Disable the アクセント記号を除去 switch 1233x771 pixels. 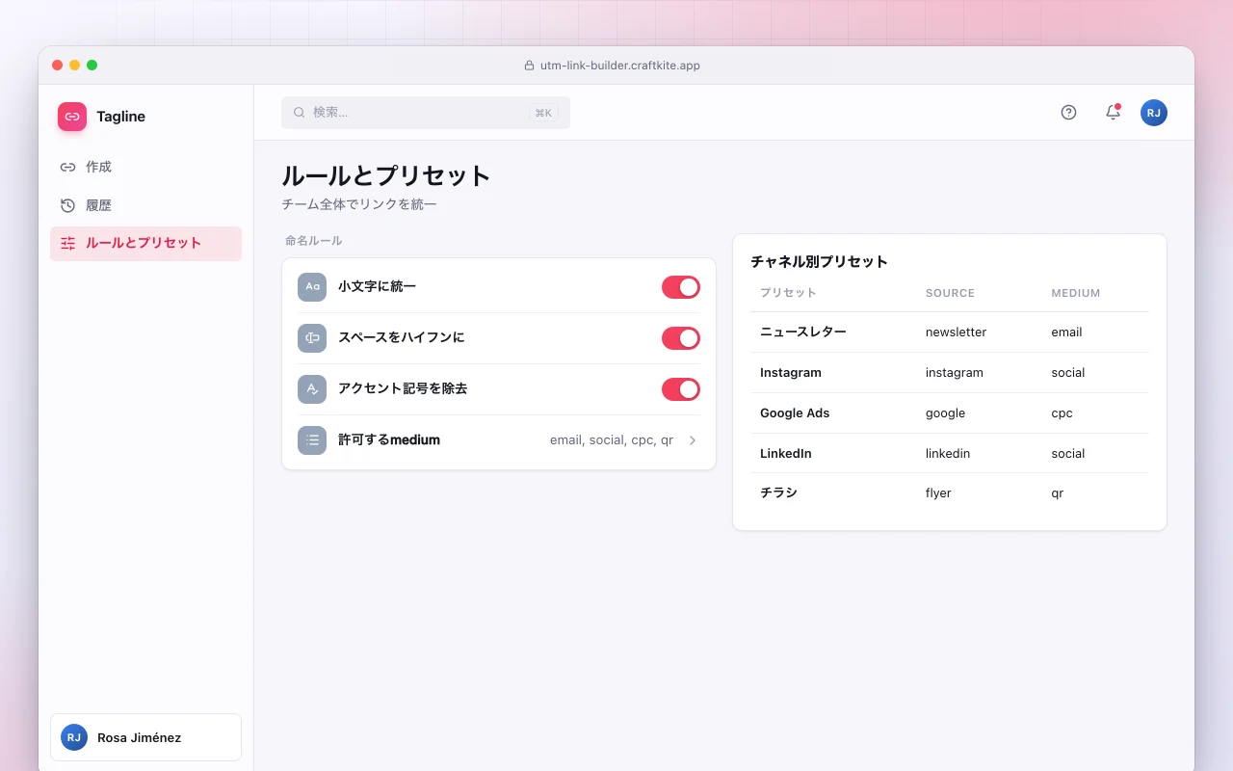(681, 389)
